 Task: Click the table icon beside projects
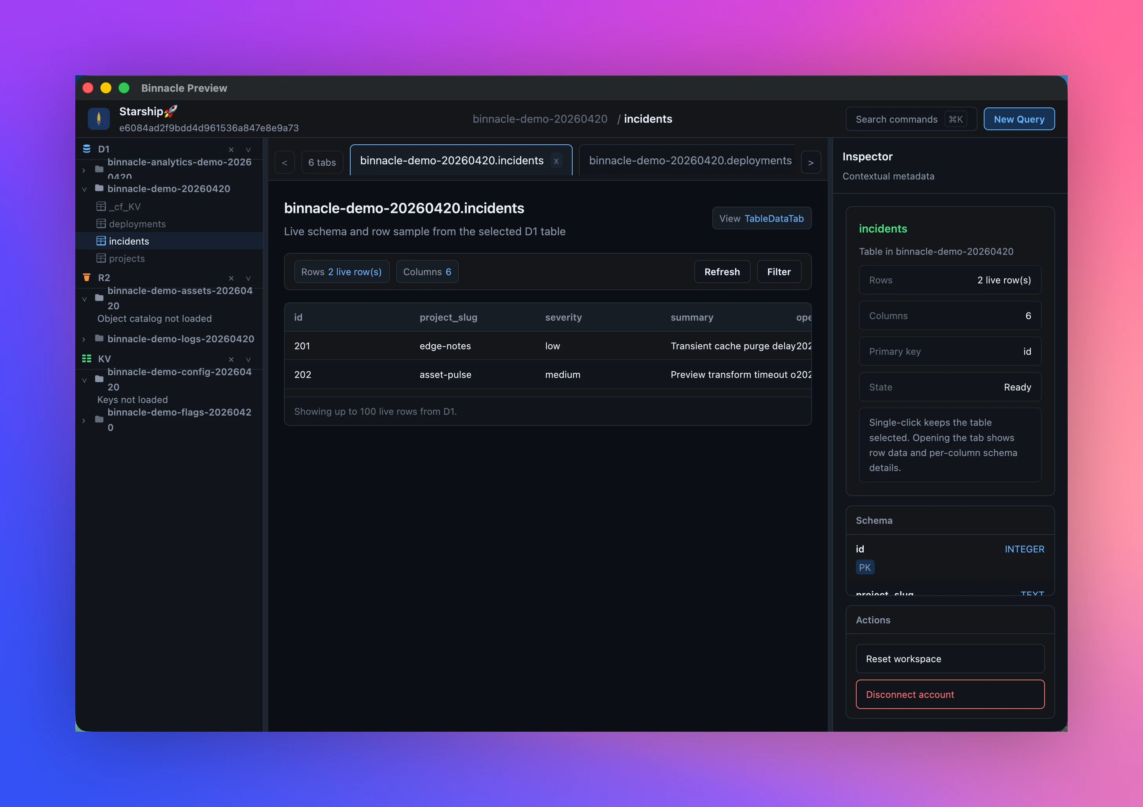tap(102, 258)
